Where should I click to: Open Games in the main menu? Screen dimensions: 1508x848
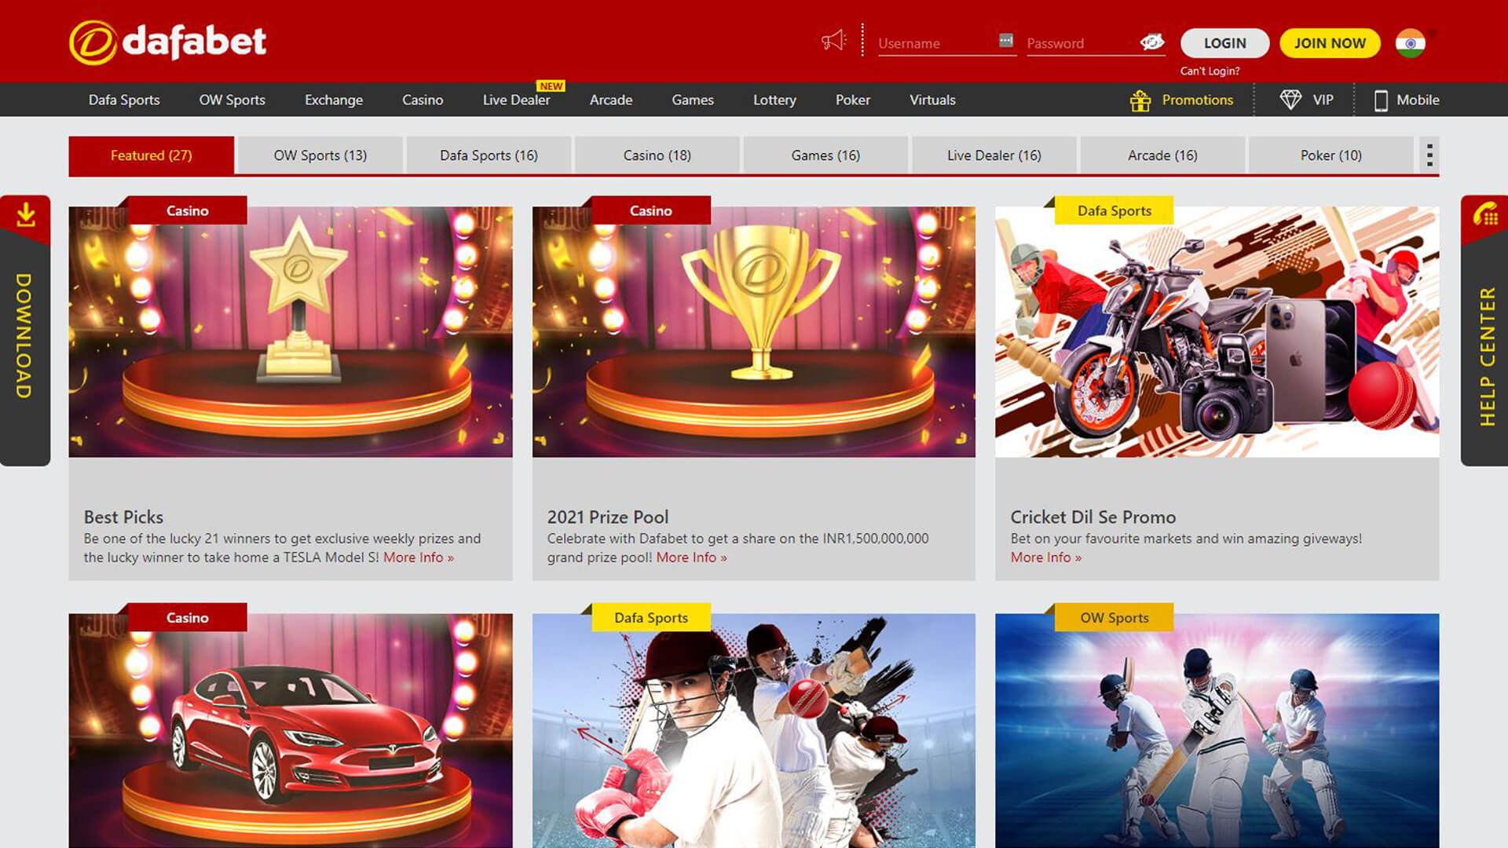(x=693, y=100)
